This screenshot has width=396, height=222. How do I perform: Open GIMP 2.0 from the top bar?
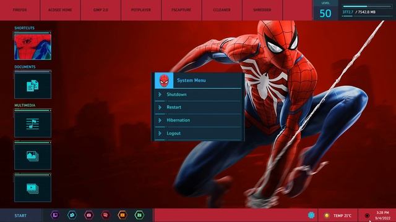[100, 10]
